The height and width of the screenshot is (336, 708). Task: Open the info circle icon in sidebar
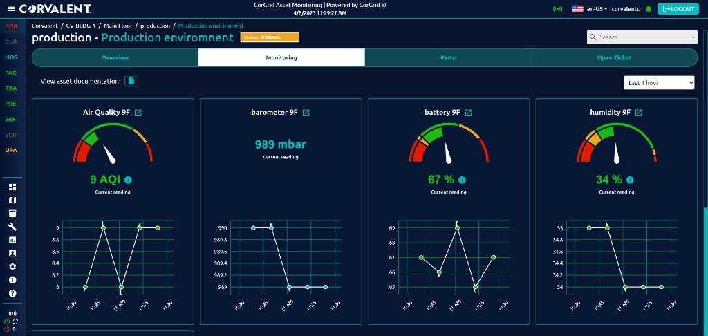tap(12, 280)
